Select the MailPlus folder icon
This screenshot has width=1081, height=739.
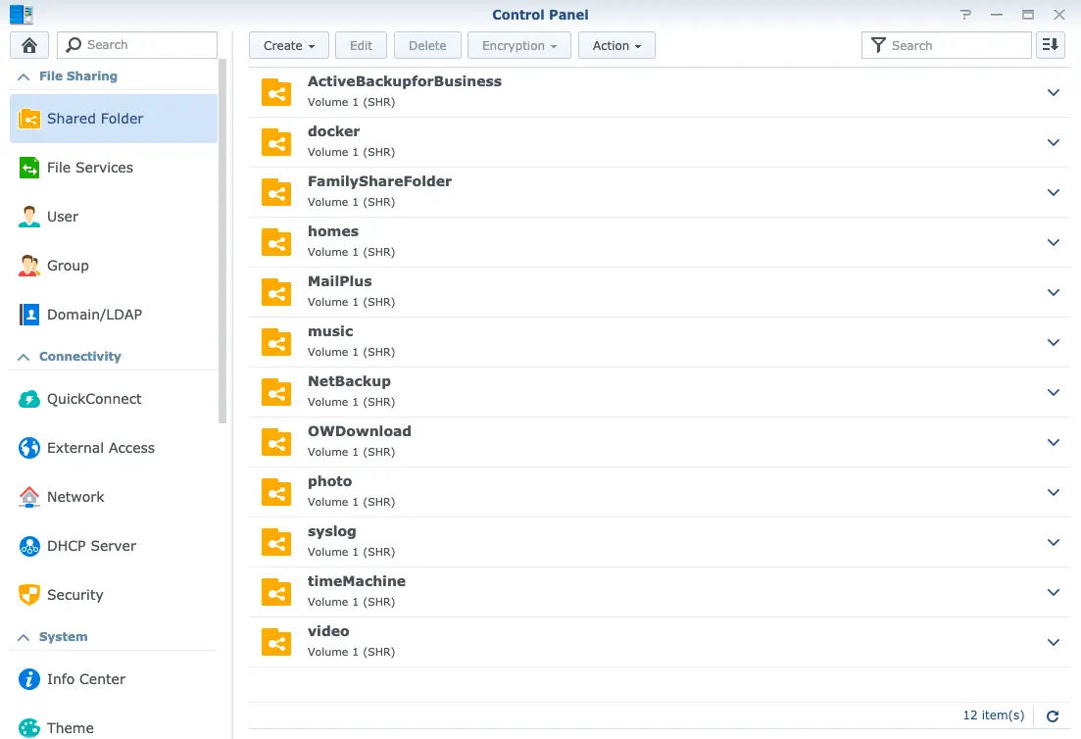276,292
